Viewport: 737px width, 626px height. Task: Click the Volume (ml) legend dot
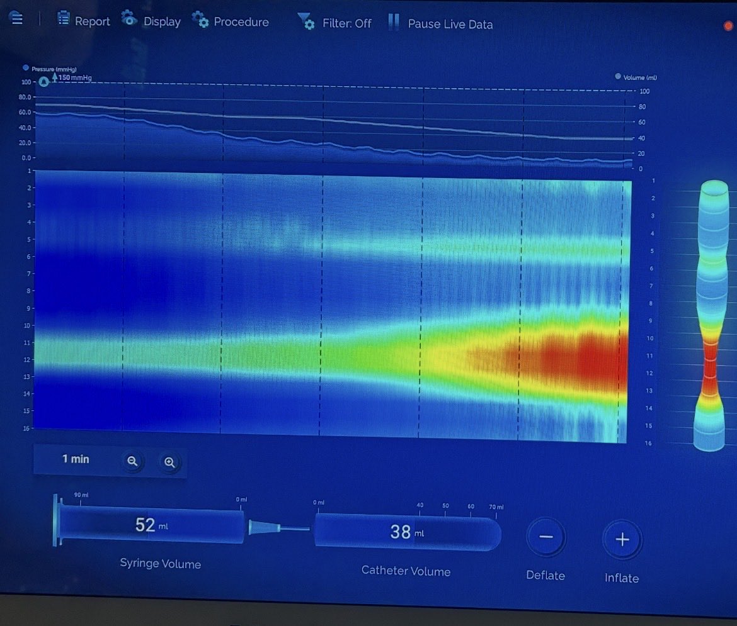click(618, 76)
